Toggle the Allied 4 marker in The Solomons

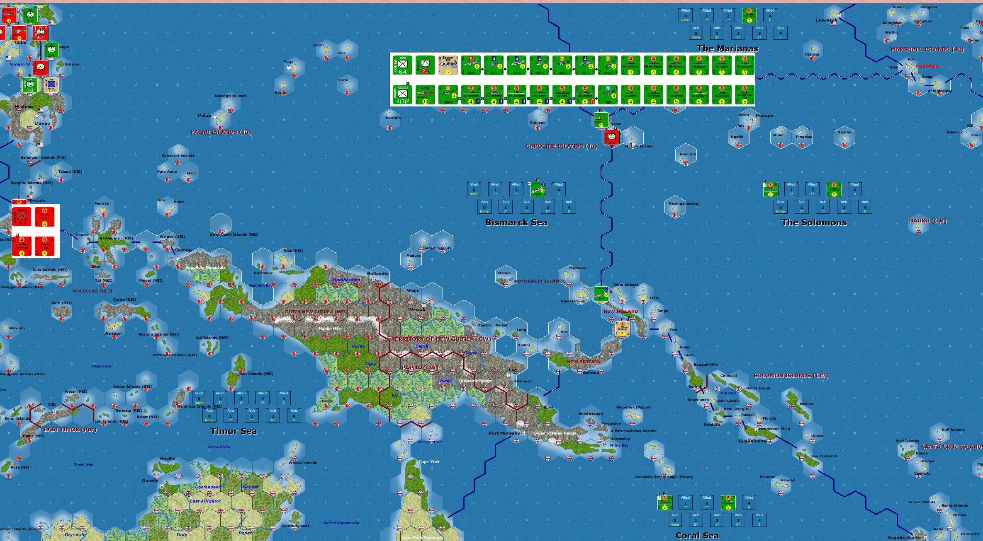854,189
